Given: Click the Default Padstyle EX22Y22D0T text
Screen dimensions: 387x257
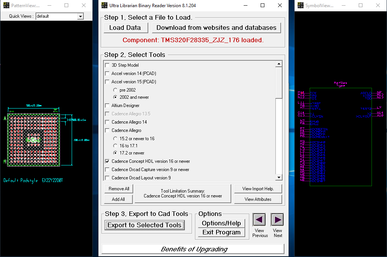Looking at the screenshot, I should click(x=33, y=180).
